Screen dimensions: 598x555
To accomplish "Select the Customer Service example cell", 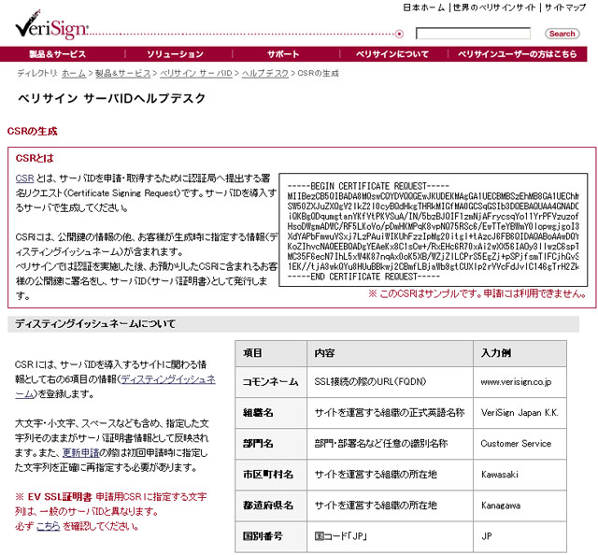I will tap(520, 444).
